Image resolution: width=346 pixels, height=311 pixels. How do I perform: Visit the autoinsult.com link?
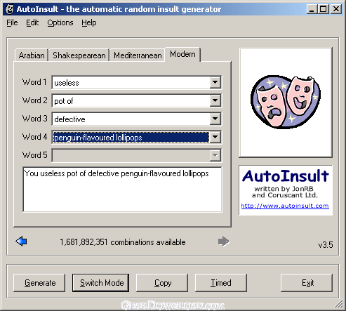click(x=285, y=206)
